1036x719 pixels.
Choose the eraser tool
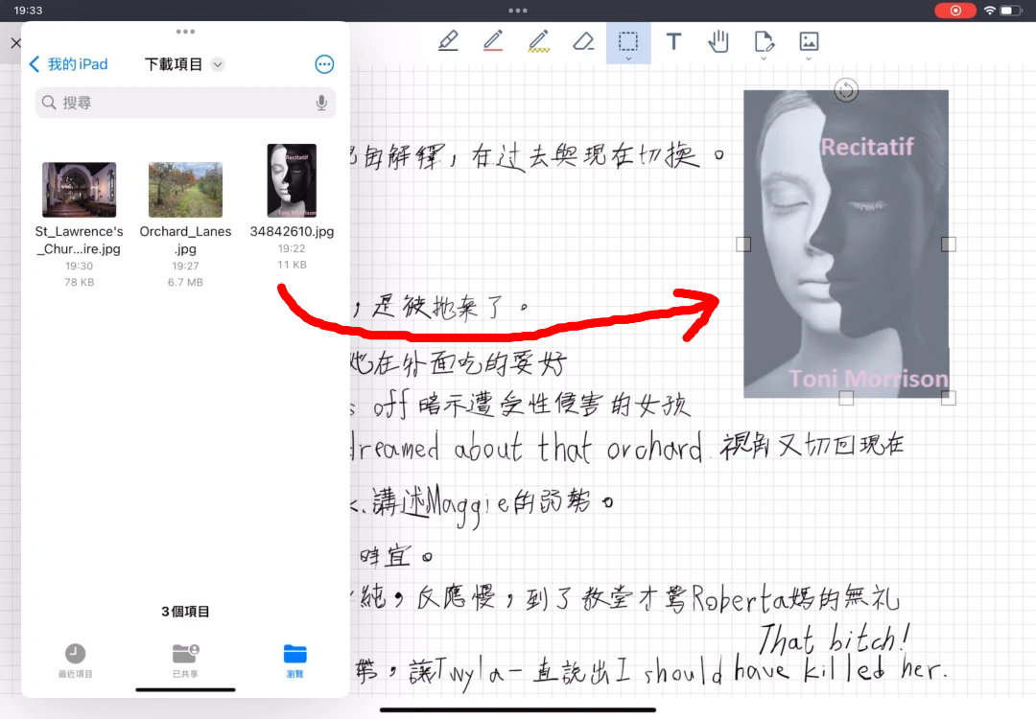[x=583, y=41]
